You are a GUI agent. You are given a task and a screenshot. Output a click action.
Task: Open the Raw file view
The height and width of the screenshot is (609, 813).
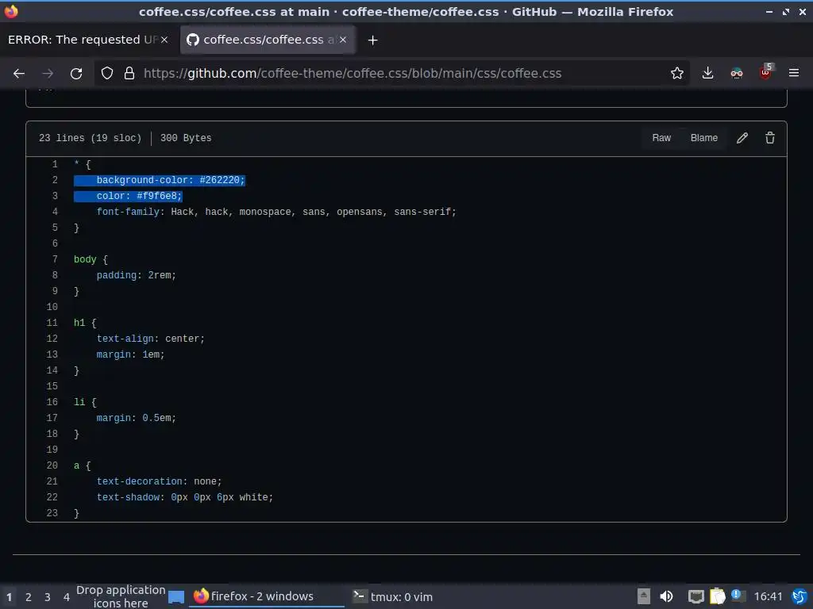[661, 138]
